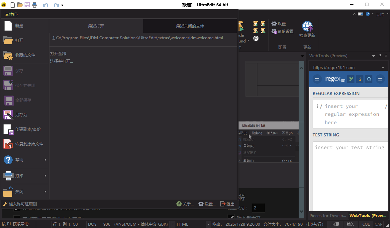Click the regex101 dollar sign sponsor icon
The image size is (390, 228).
click(x=360, y=79)
